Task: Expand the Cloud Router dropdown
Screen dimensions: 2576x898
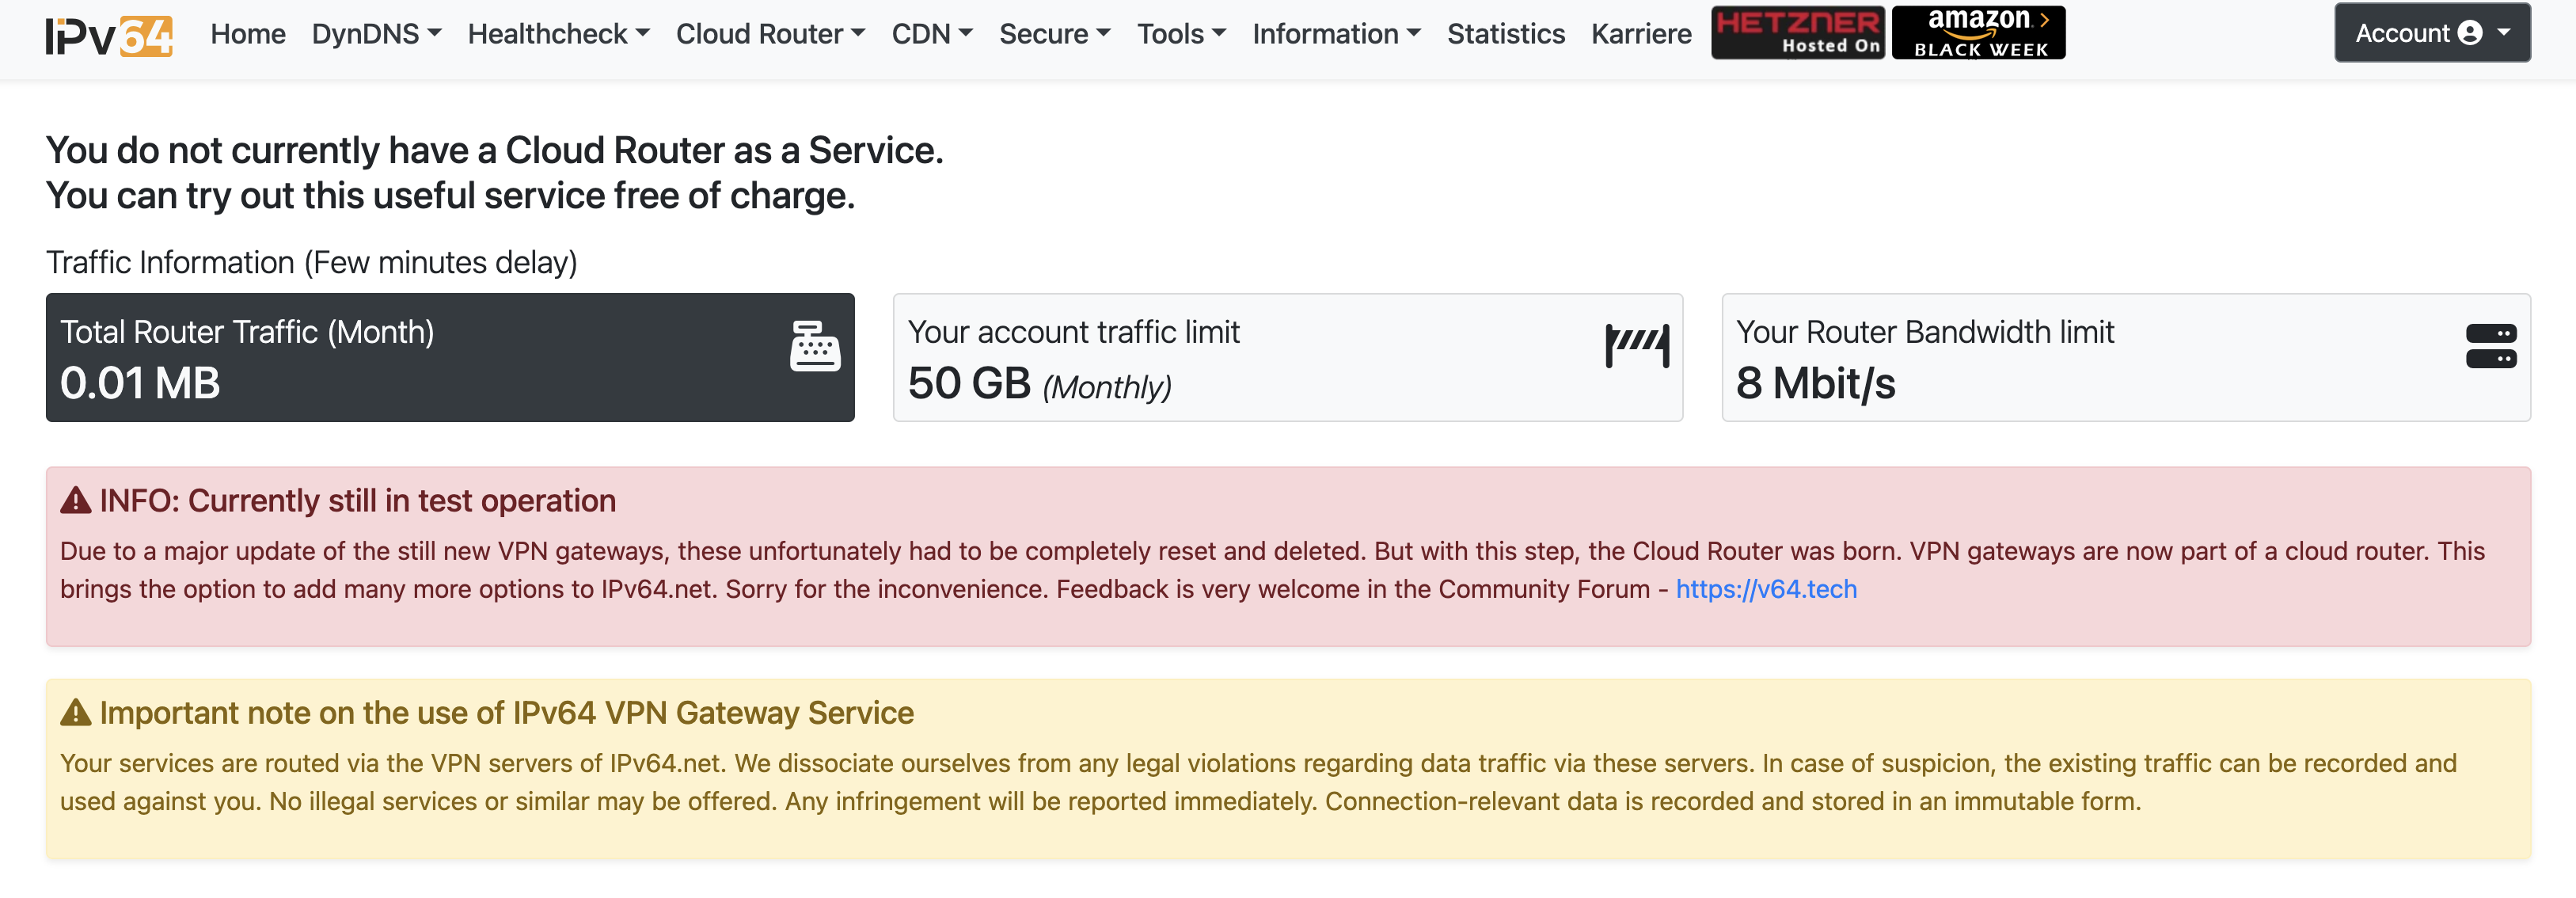Action: [x=770, y=34]
